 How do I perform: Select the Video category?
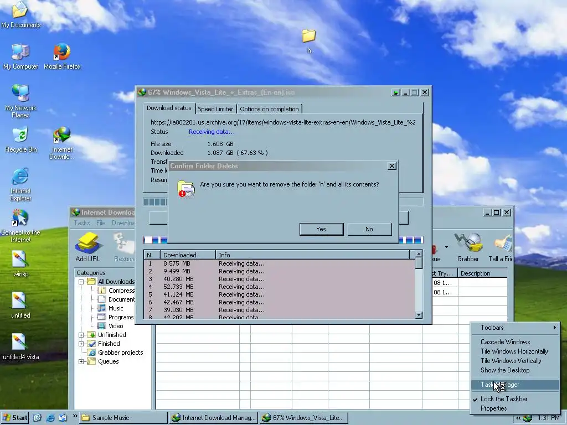coord(111,325)
